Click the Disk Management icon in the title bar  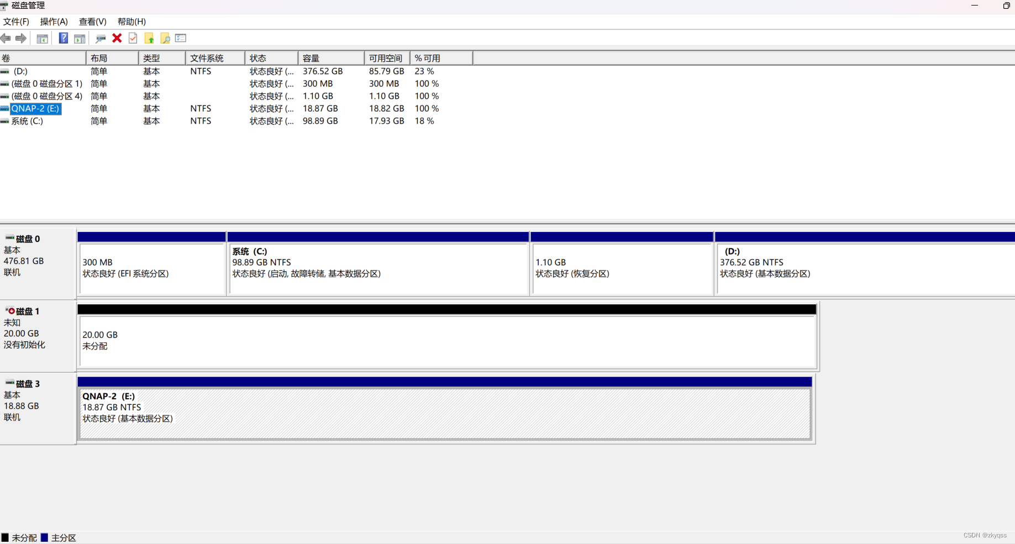pos(6,6)
